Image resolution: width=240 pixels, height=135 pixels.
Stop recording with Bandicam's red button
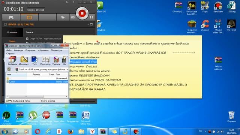[x=82, y=13]
